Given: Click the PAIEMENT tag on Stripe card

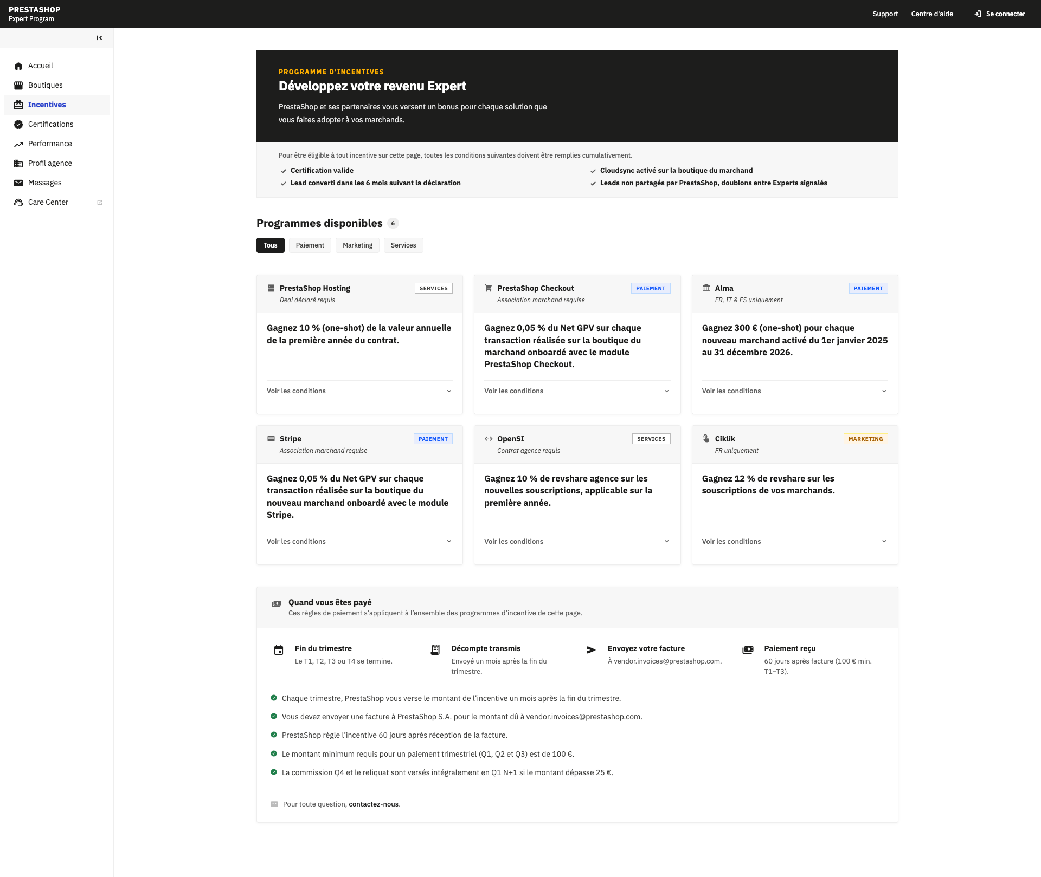Looking at the screenshot, I should pyautogui.click(x=433, y=439).
